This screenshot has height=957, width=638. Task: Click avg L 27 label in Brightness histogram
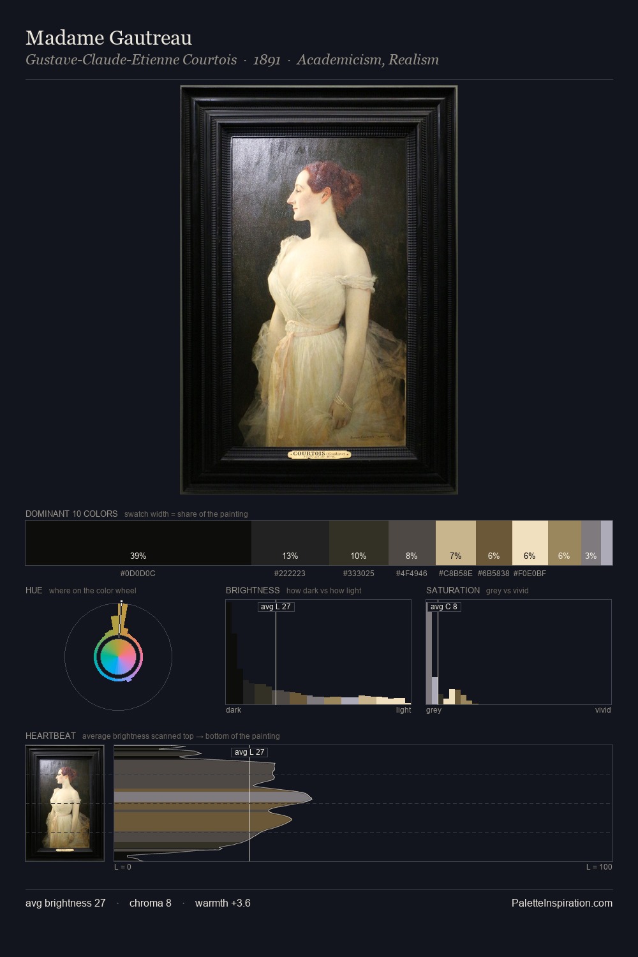tap(276, 607)
